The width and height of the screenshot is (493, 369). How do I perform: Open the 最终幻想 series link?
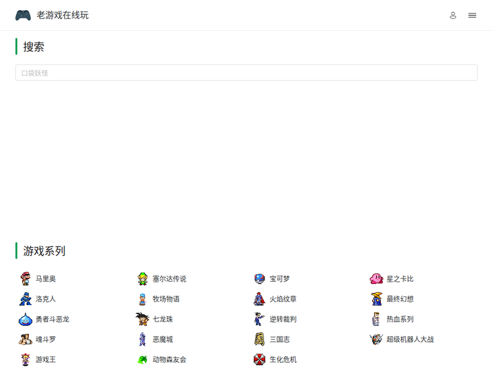coord(400,299)
